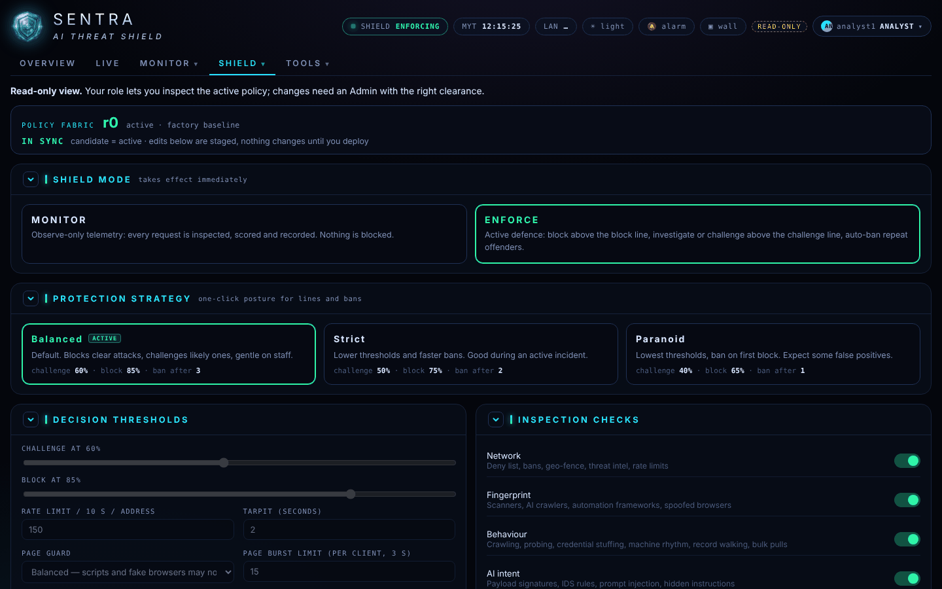Toggle the Behaviour inspection check
The height and width of the screenshot is (589, 942).
[x=907, y=539]
